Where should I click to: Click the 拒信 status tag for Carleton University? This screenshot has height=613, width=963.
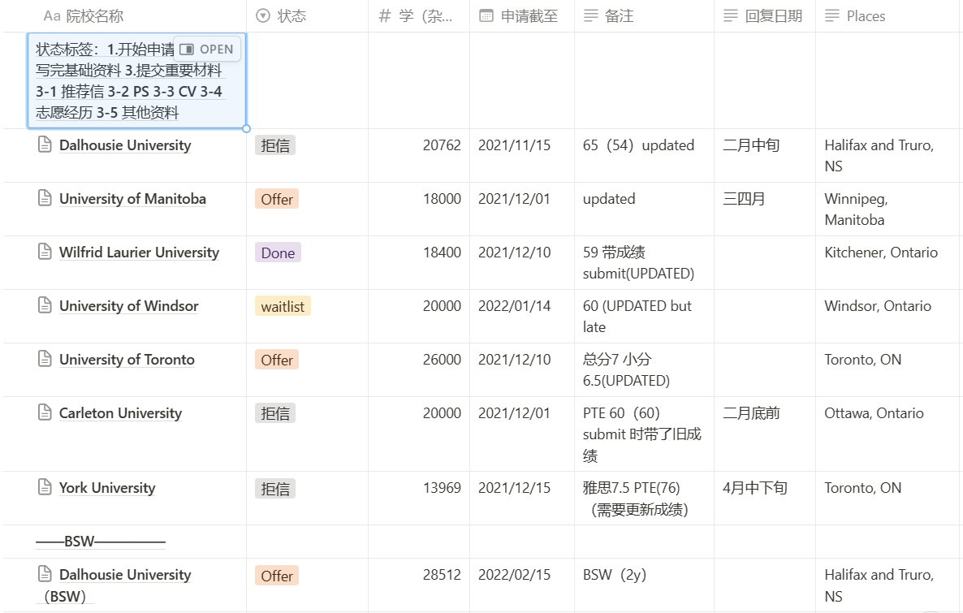click(275, 413)
